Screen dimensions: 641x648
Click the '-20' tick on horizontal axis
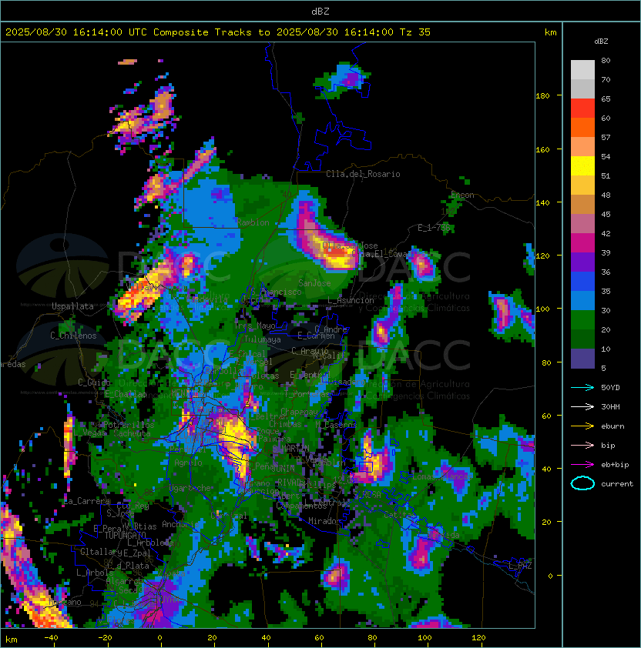click(x=105, y=638)
